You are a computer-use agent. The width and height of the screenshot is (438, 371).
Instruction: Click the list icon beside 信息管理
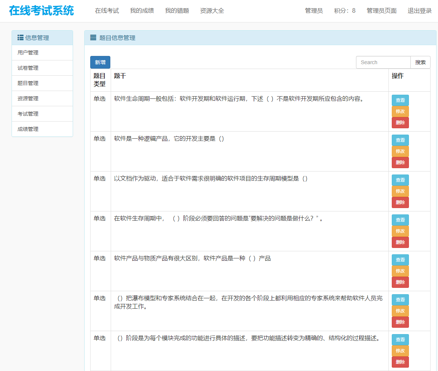click(x=20, y=37)
